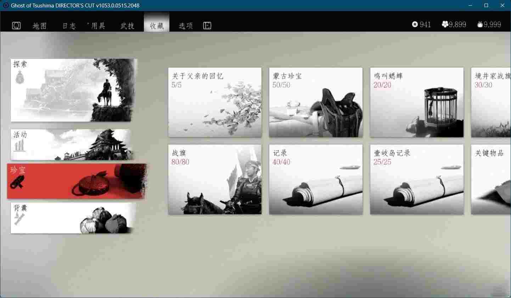Click the flower icon beside 9,899

click(x=445, y=24)
